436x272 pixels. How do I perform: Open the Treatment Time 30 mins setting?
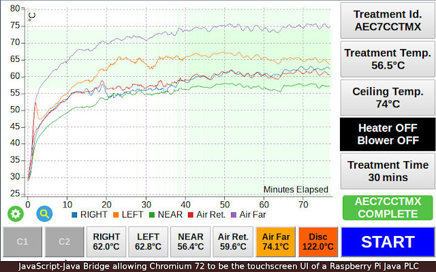tap(388, 171)
